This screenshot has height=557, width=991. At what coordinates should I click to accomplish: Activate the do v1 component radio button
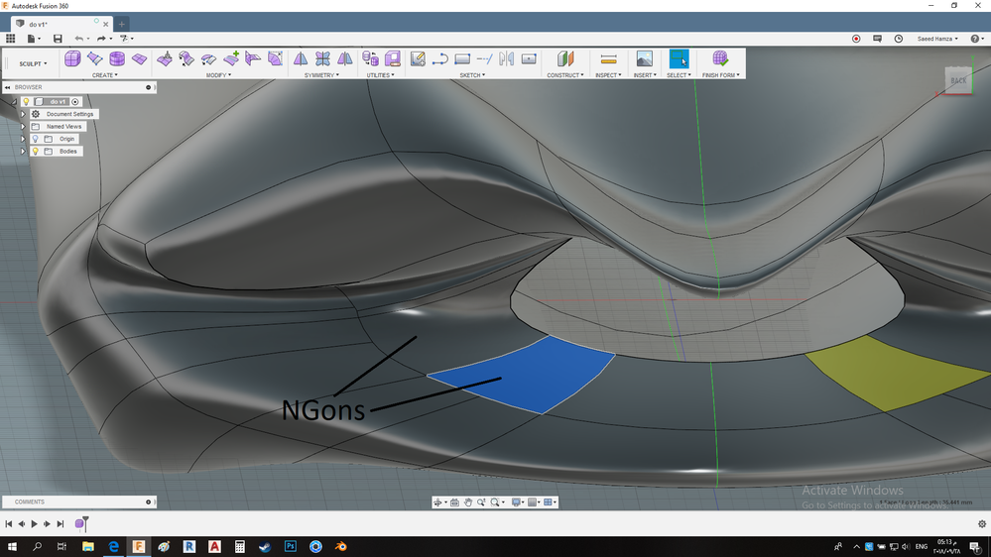coord(75,102)
